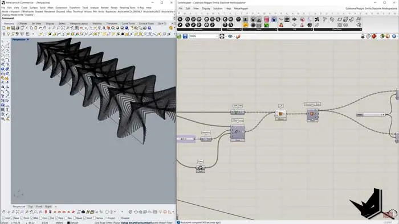Screen dimensions: 399x224
Task: Toggle Gumball in Rhino's status bar
Action: point(146,222)
